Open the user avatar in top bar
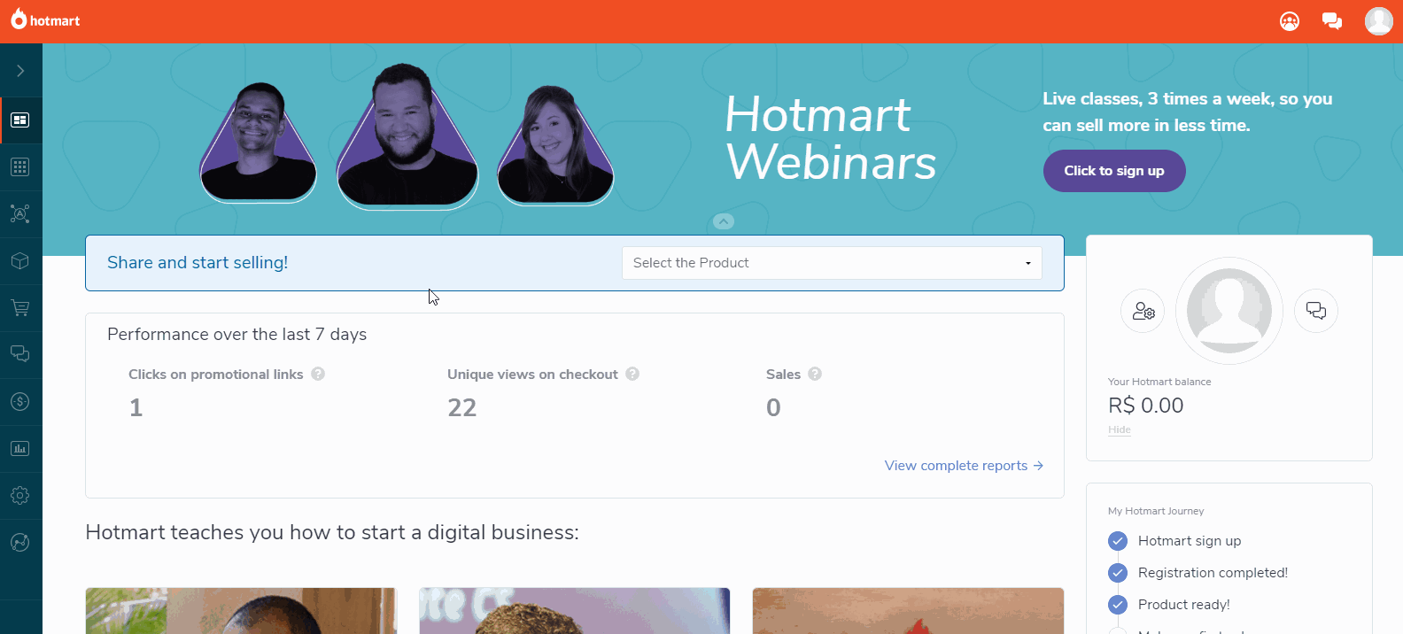Viewport: 1403px width, 634px height. [x=1379, y=21]
